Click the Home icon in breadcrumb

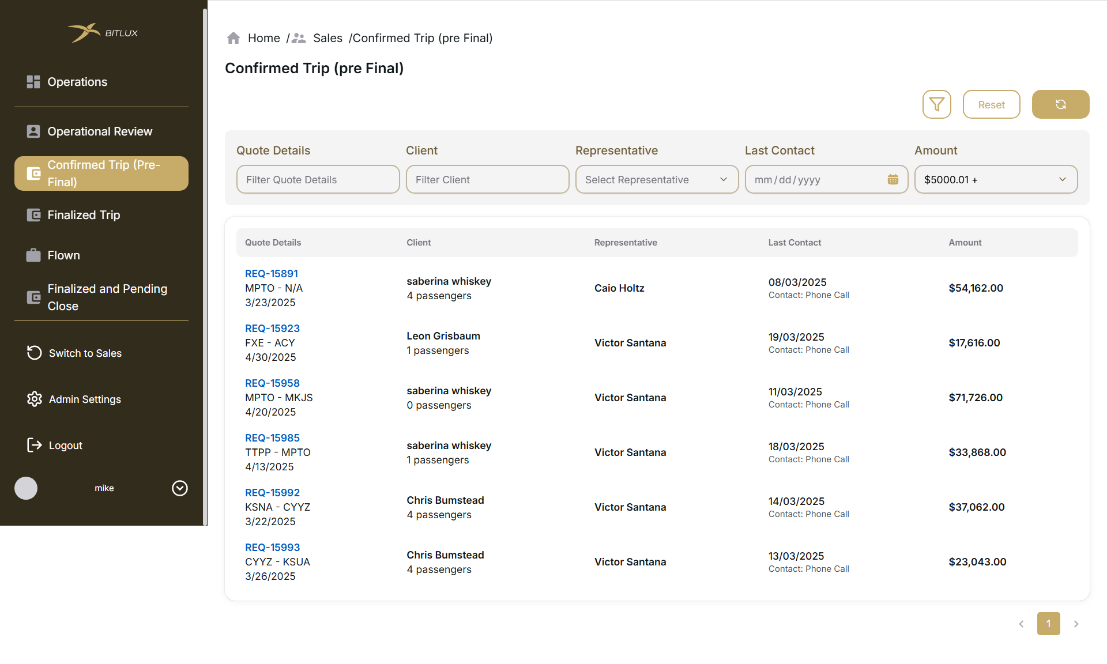[234, 38]
